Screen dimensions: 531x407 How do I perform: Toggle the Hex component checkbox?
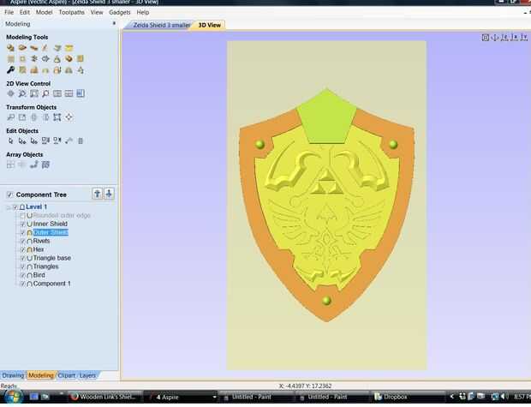pyautogui.click(x=22, y=249)
